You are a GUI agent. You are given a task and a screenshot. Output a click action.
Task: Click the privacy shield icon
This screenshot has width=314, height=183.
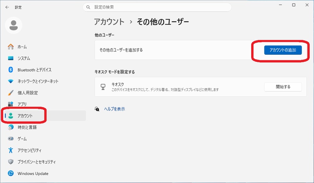point(11,161)
